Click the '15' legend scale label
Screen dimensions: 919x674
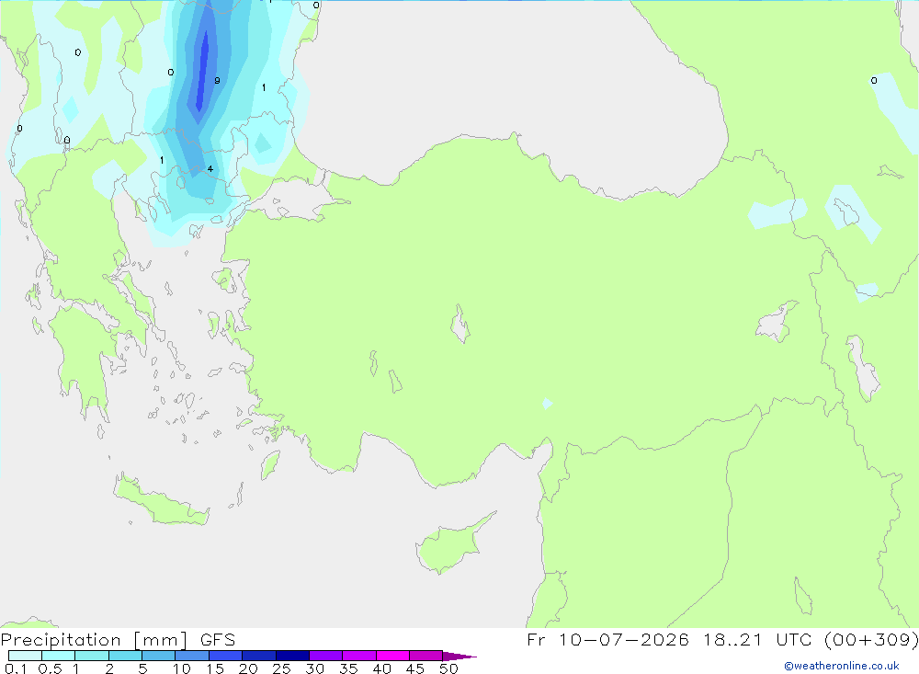(x=215, y=668)
